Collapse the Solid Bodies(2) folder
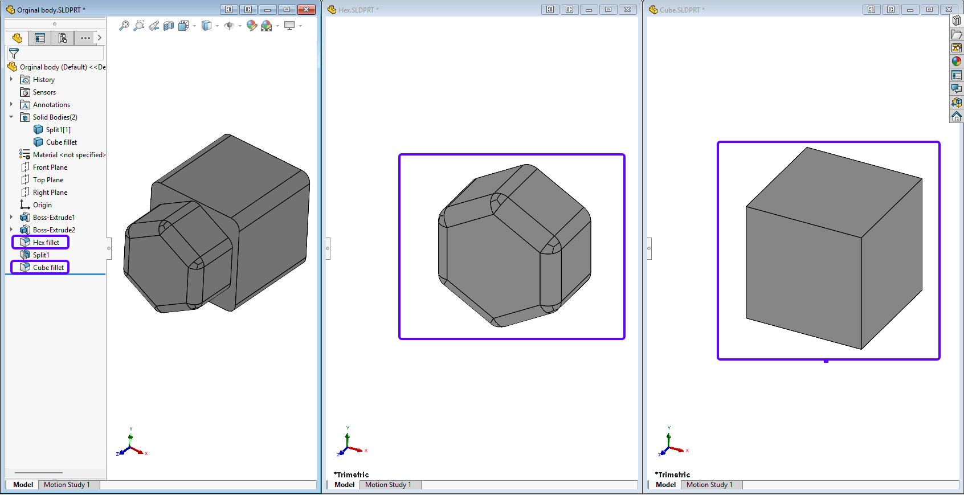Image resolution: width=964 pixels, height=495 pixels. tap(11, 117)
